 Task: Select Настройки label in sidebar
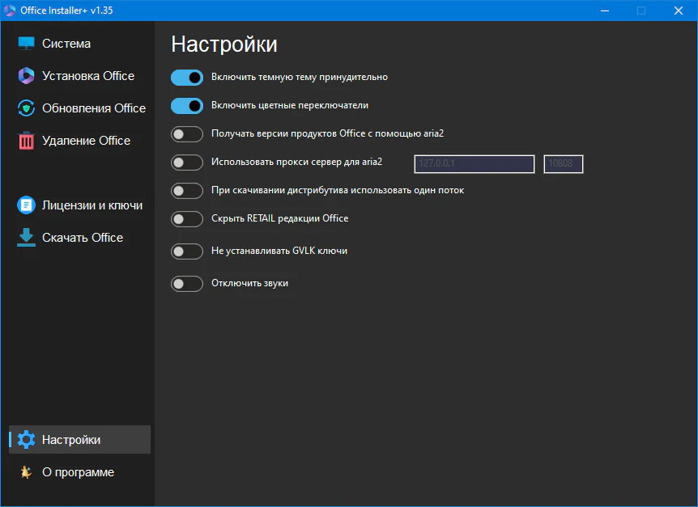coord(71,439)
